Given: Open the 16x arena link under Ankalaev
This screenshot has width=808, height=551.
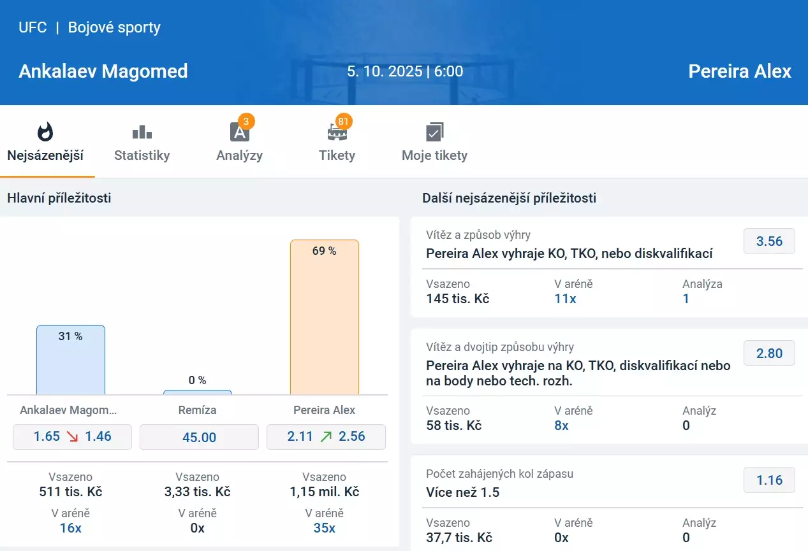Looking at the screenshot, I should pyautogui.click(x=70, y=528).
